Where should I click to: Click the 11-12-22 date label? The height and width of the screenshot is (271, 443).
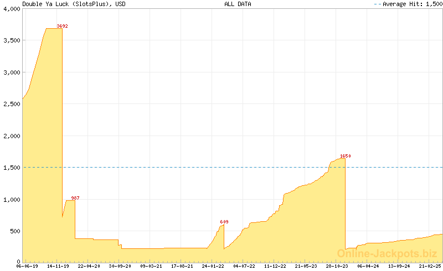275,266
